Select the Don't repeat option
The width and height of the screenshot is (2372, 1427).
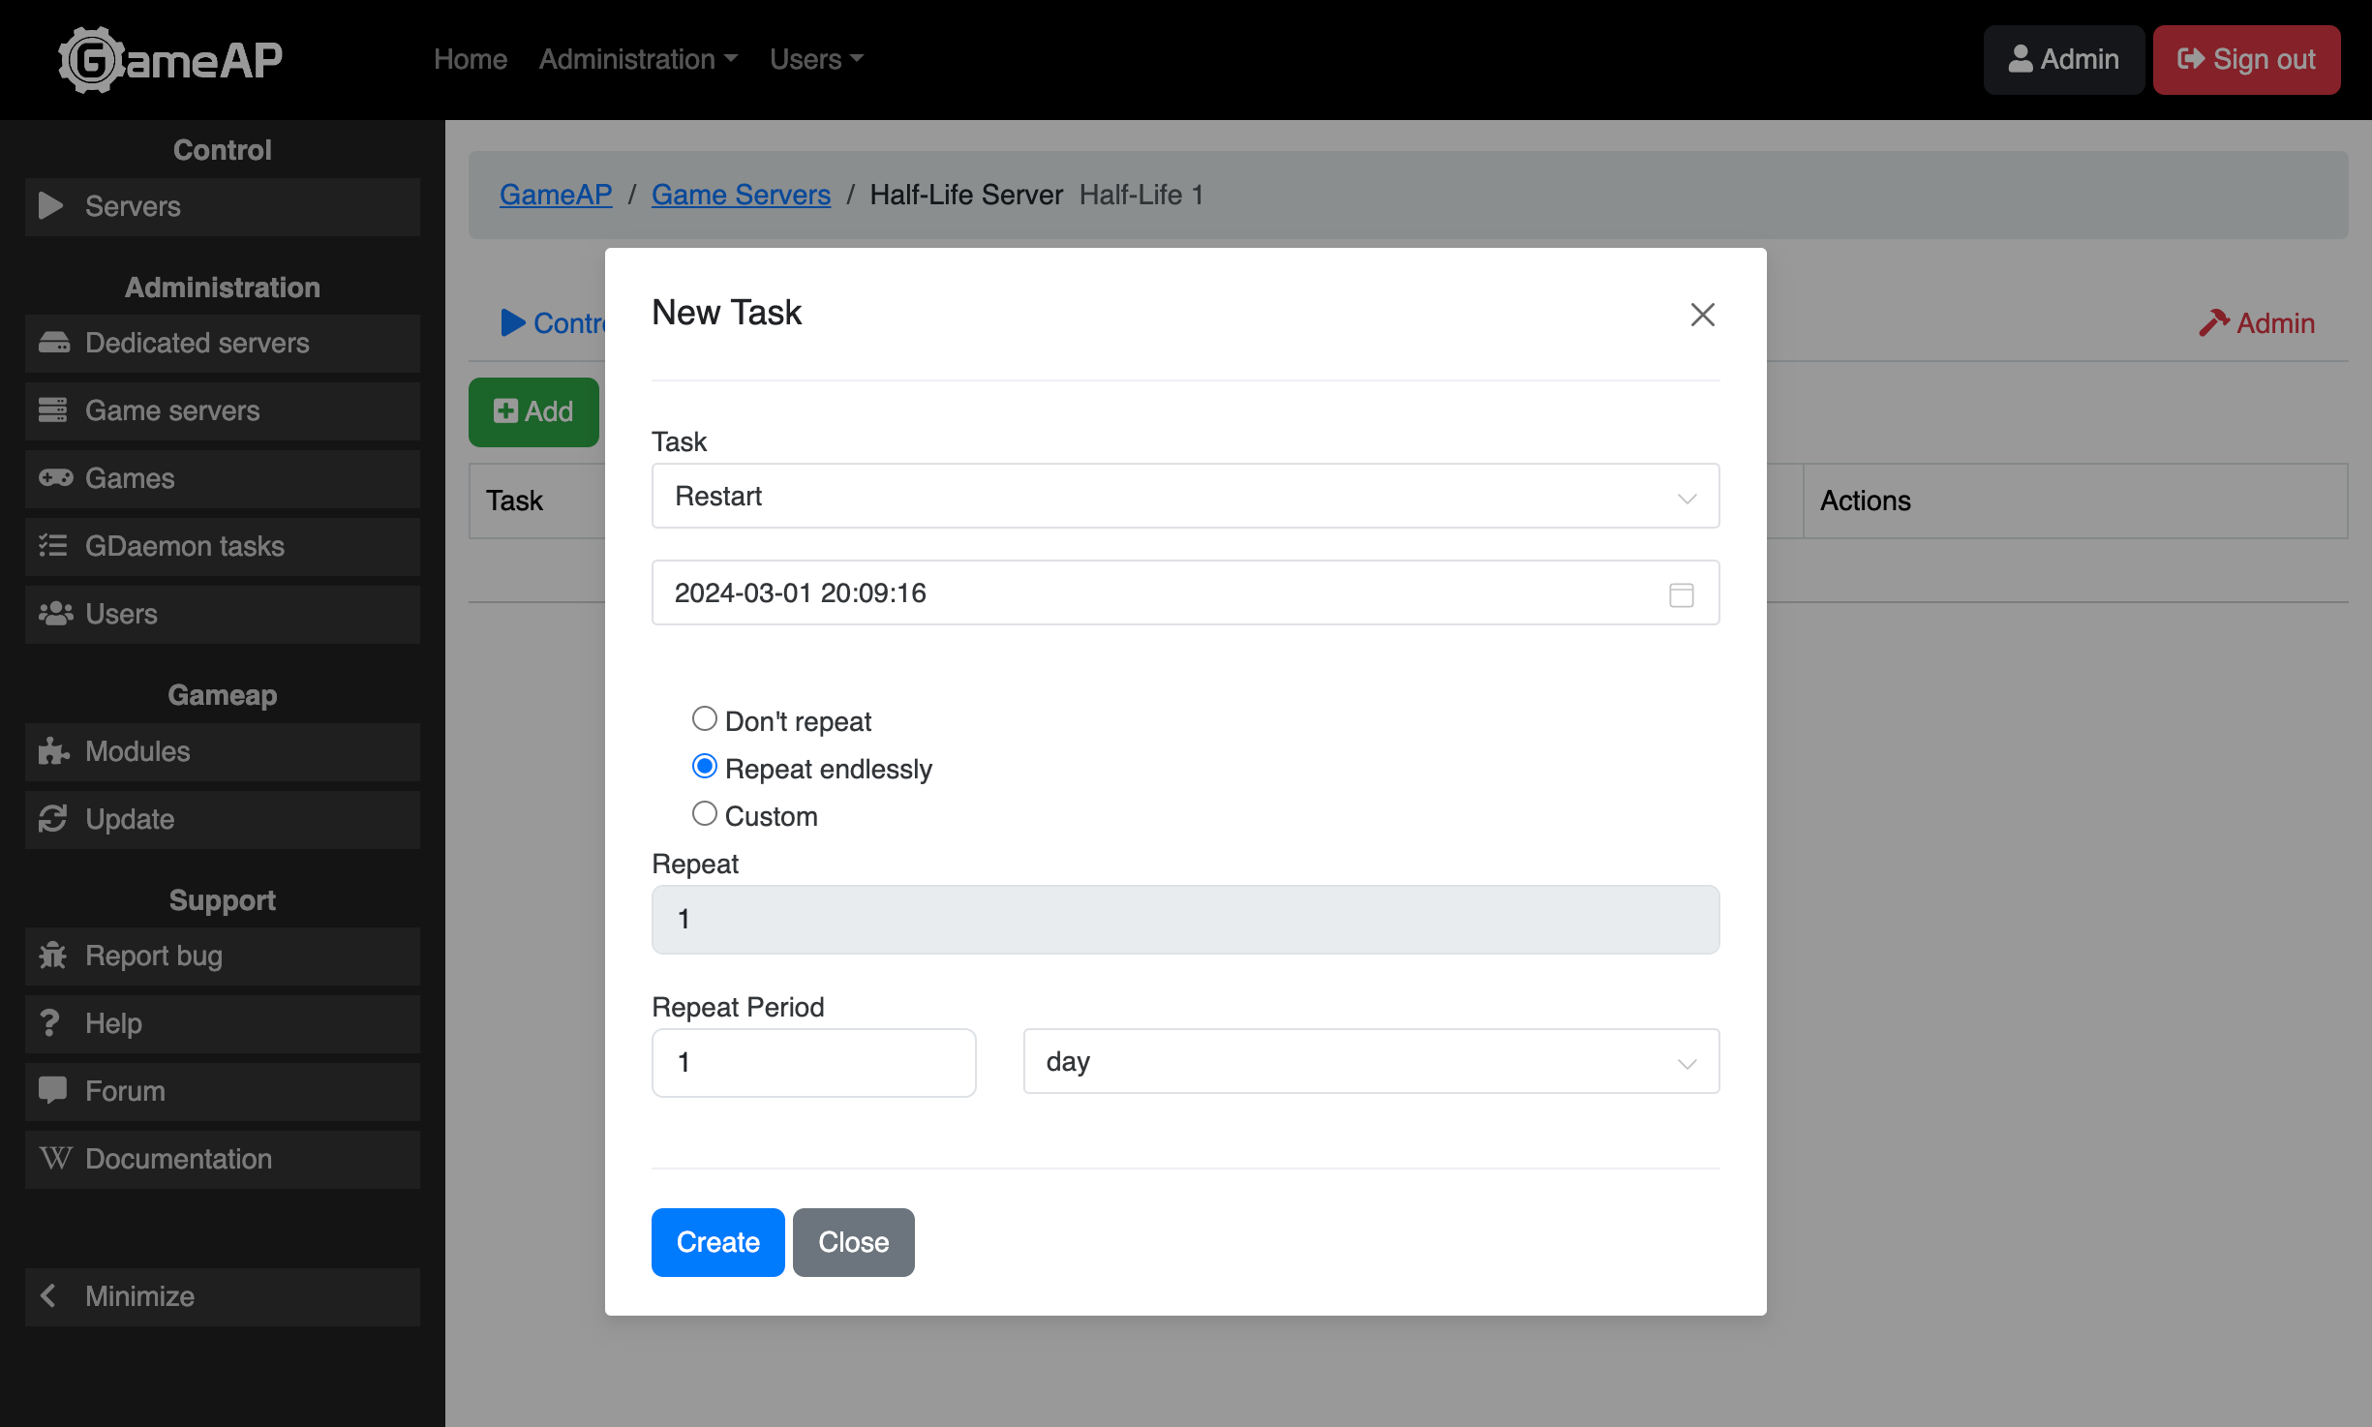pos(705,719)
